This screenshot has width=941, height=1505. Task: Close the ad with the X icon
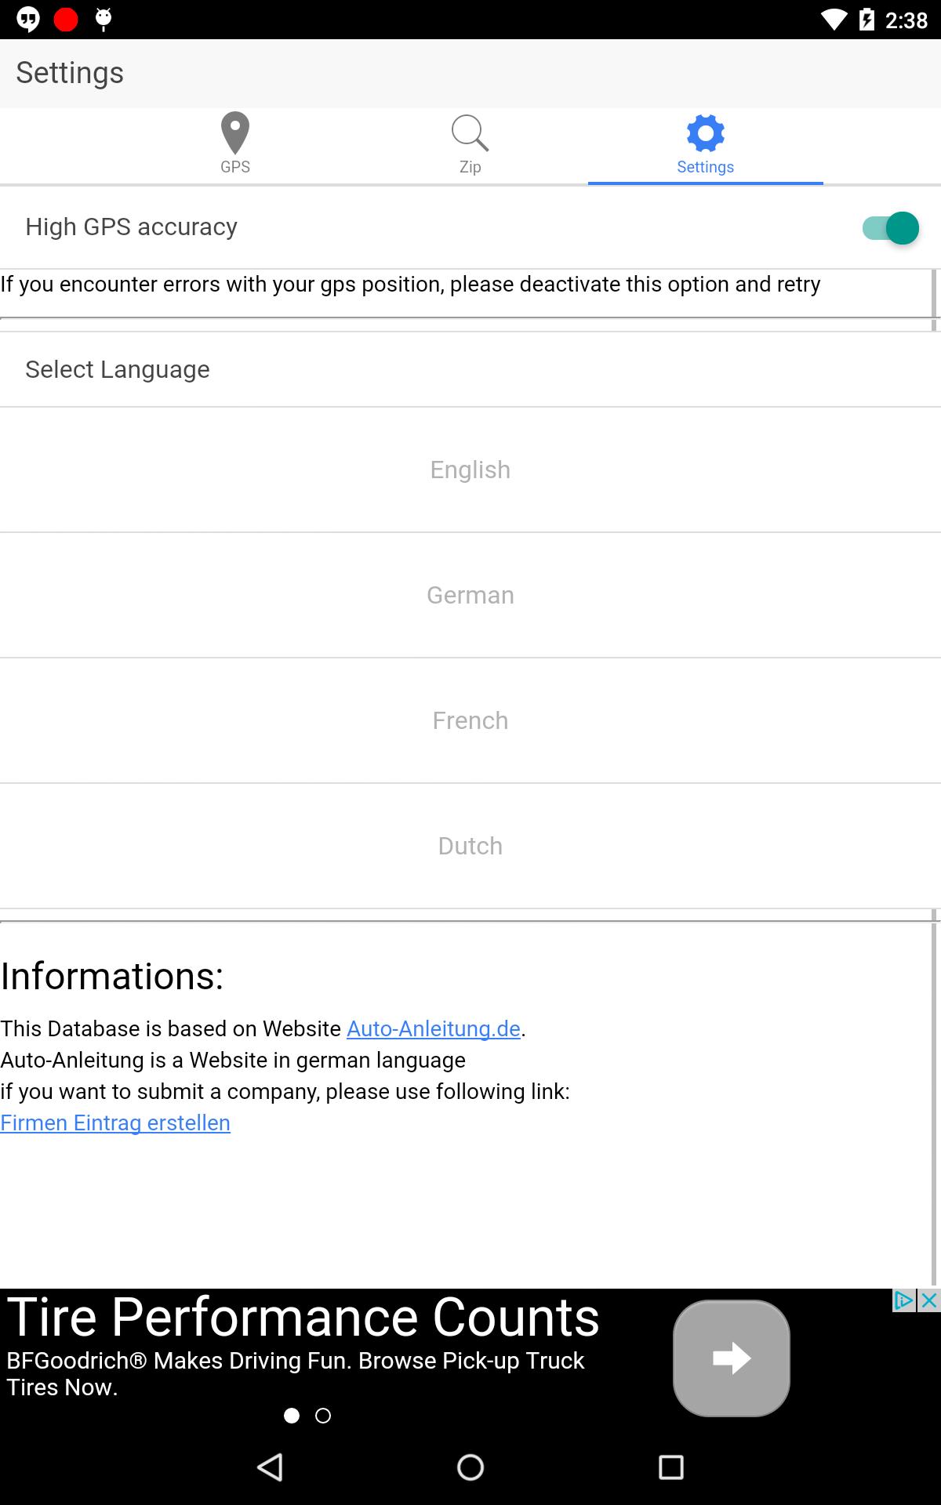[929, 1300]
